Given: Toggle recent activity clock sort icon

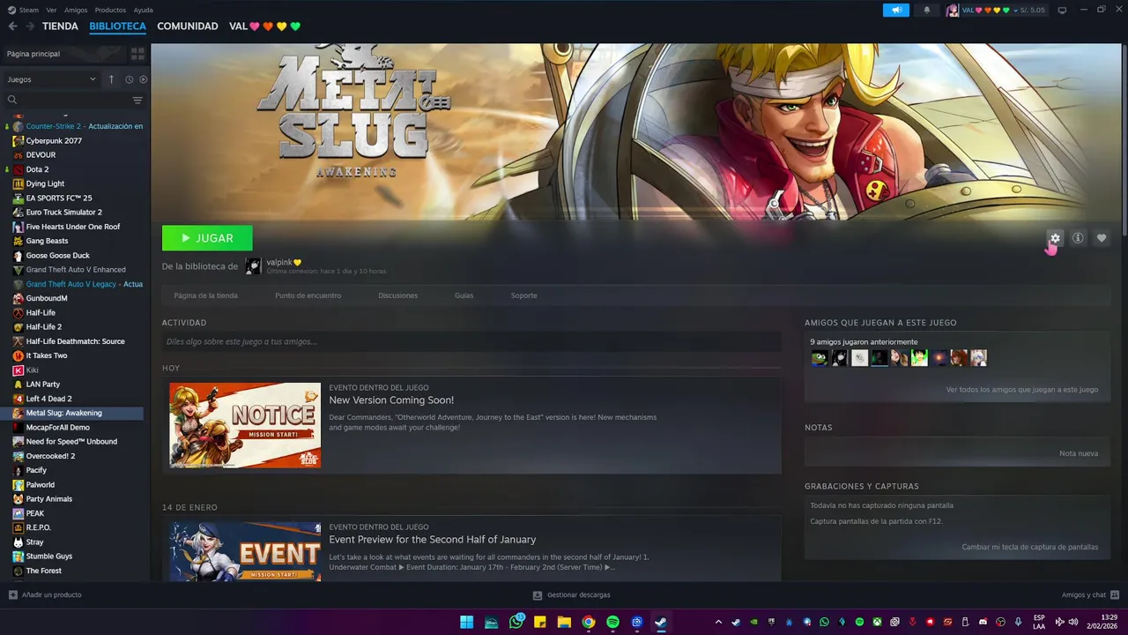Looking at the screenshot, I should pos(129,79).
